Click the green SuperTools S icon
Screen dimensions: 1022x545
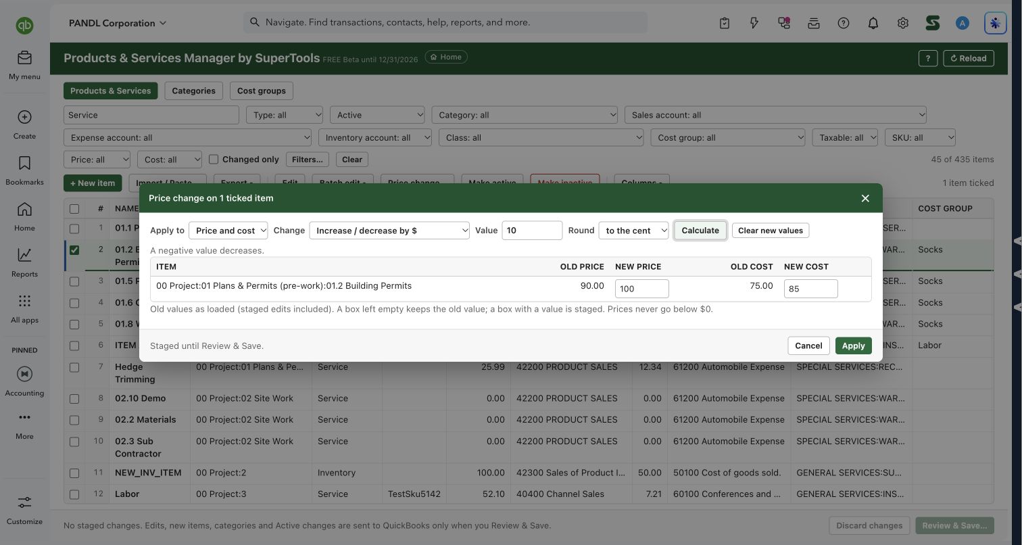(x=933, y=23)
